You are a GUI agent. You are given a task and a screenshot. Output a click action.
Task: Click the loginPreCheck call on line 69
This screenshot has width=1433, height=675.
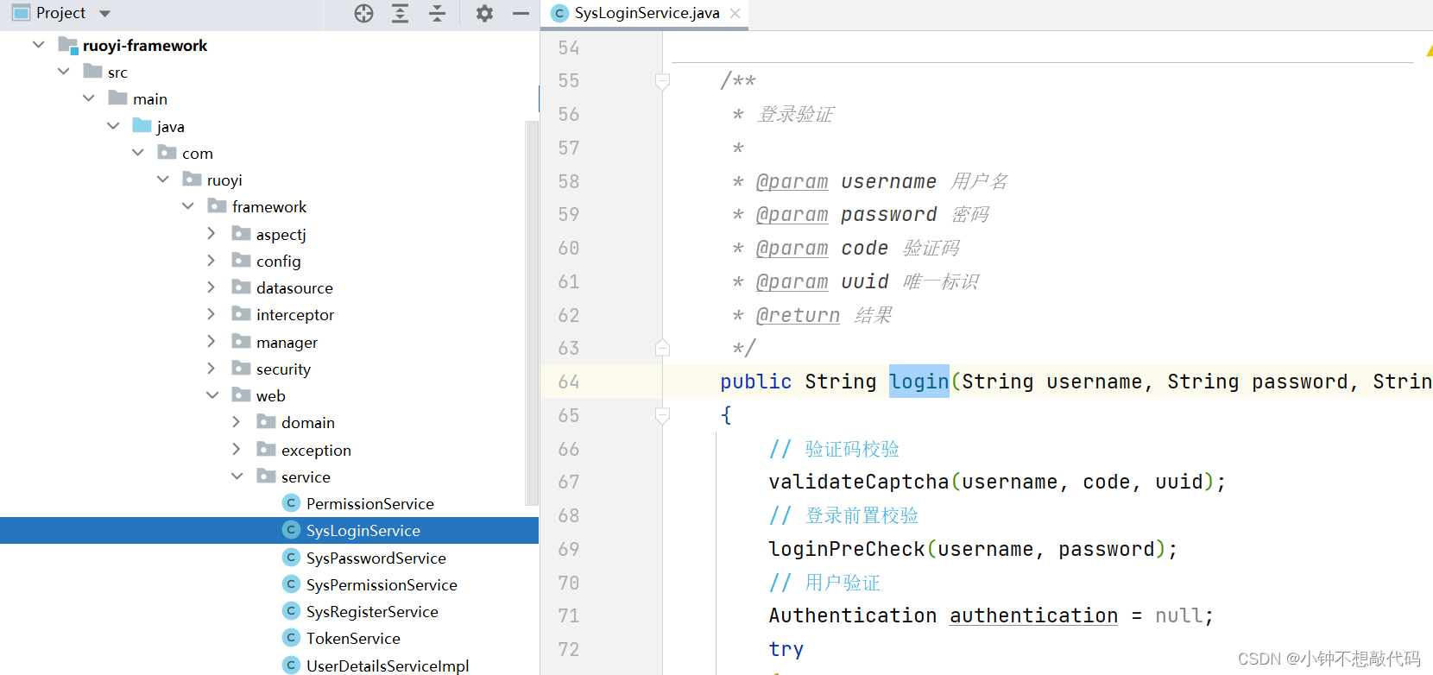pos(847,549)
